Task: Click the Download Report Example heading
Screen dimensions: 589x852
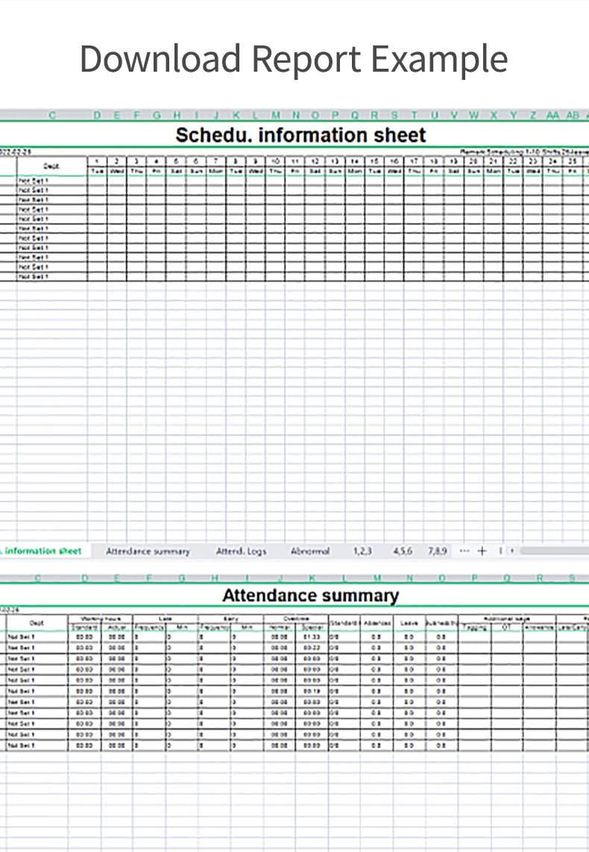Action: [x=294, y=59]
